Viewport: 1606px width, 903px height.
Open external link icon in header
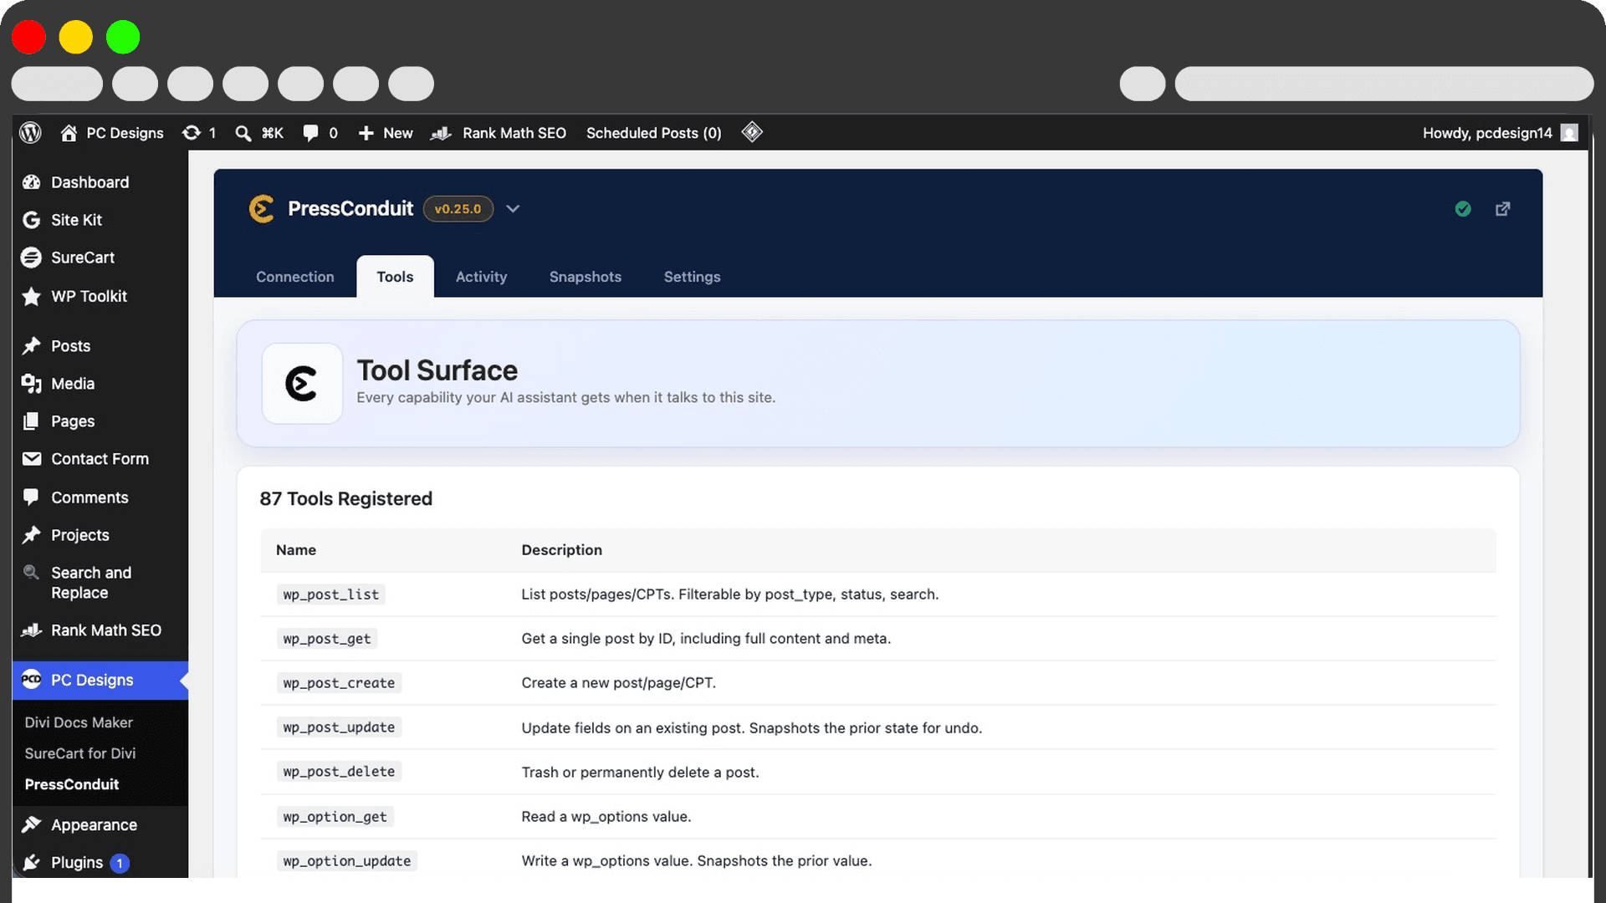1503,209
